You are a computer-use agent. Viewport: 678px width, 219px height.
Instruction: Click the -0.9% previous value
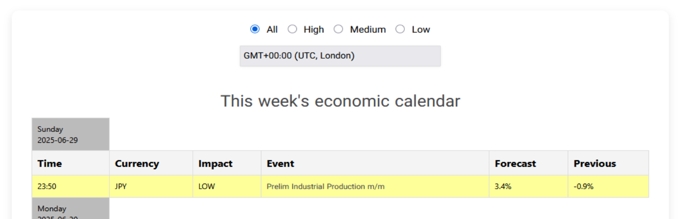[583, 187]
